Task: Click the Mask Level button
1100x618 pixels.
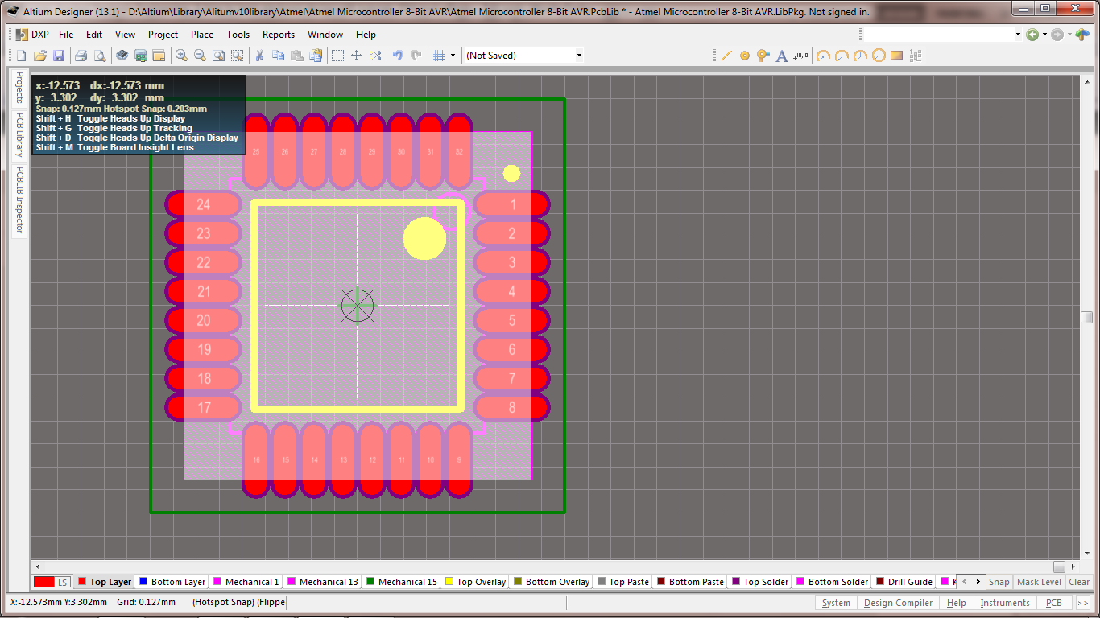Action: (1039, 581)
